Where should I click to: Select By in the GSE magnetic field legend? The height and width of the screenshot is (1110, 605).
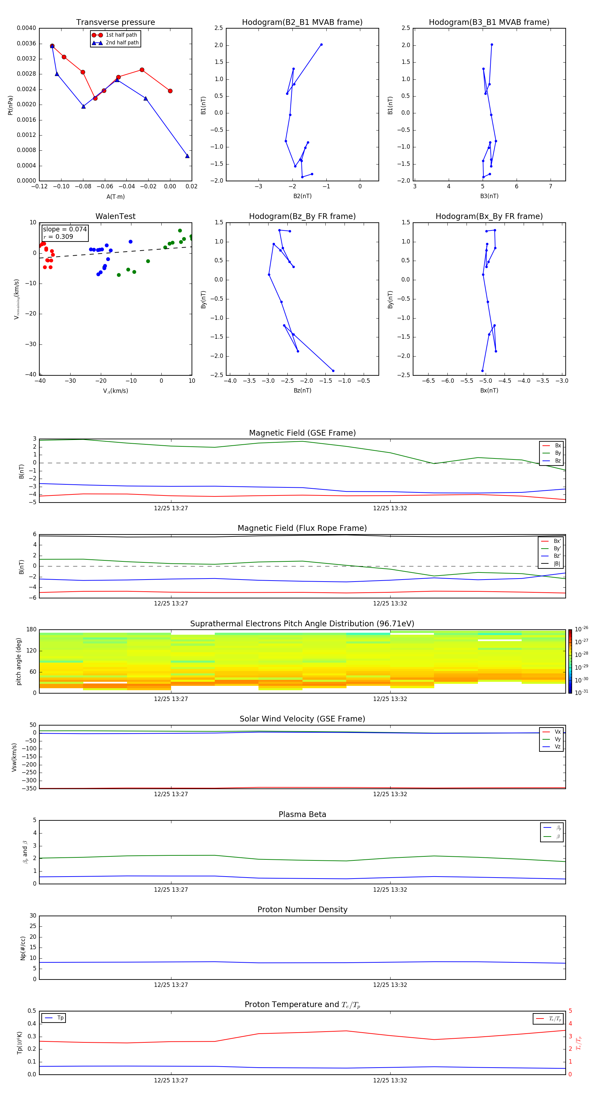pos(552,453)
